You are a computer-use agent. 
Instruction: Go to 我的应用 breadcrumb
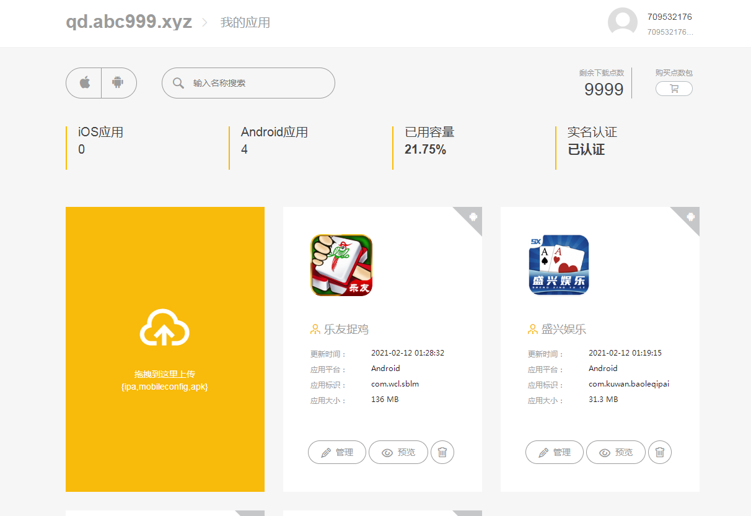coord(245,23)
